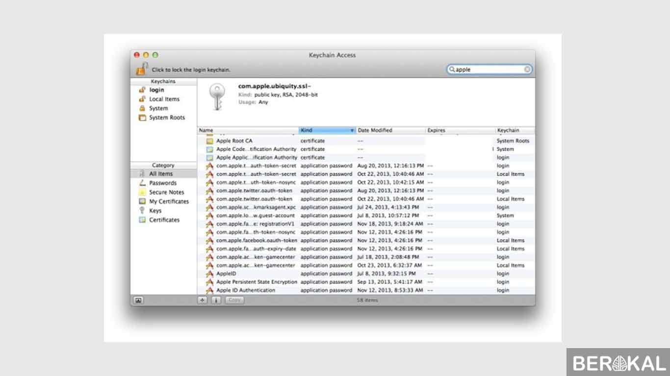
Task: Click the Kind column sort arrow
Action: (x=352, y=131)
